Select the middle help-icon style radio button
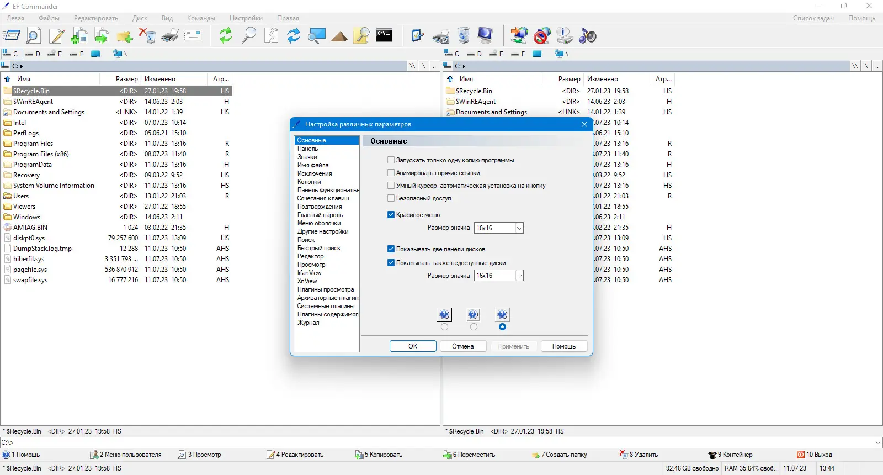Image resolution: width=883 pixels, height=475 pixels. click(x=474, y=327)
